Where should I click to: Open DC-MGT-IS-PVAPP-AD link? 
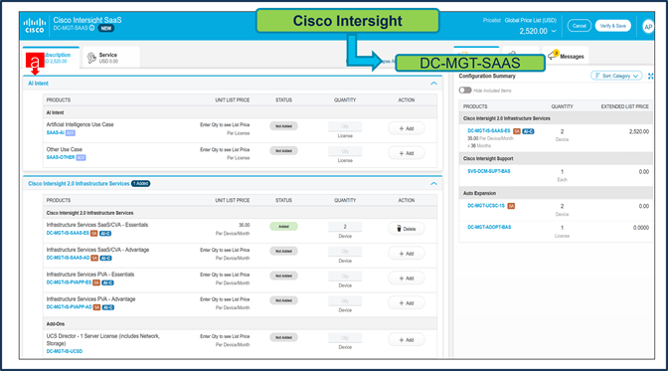point(69,307)
